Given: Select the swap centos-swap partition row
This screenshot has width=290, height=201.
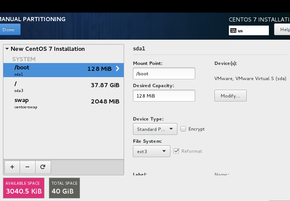Looking at the screenshot, I should point(63,103).
